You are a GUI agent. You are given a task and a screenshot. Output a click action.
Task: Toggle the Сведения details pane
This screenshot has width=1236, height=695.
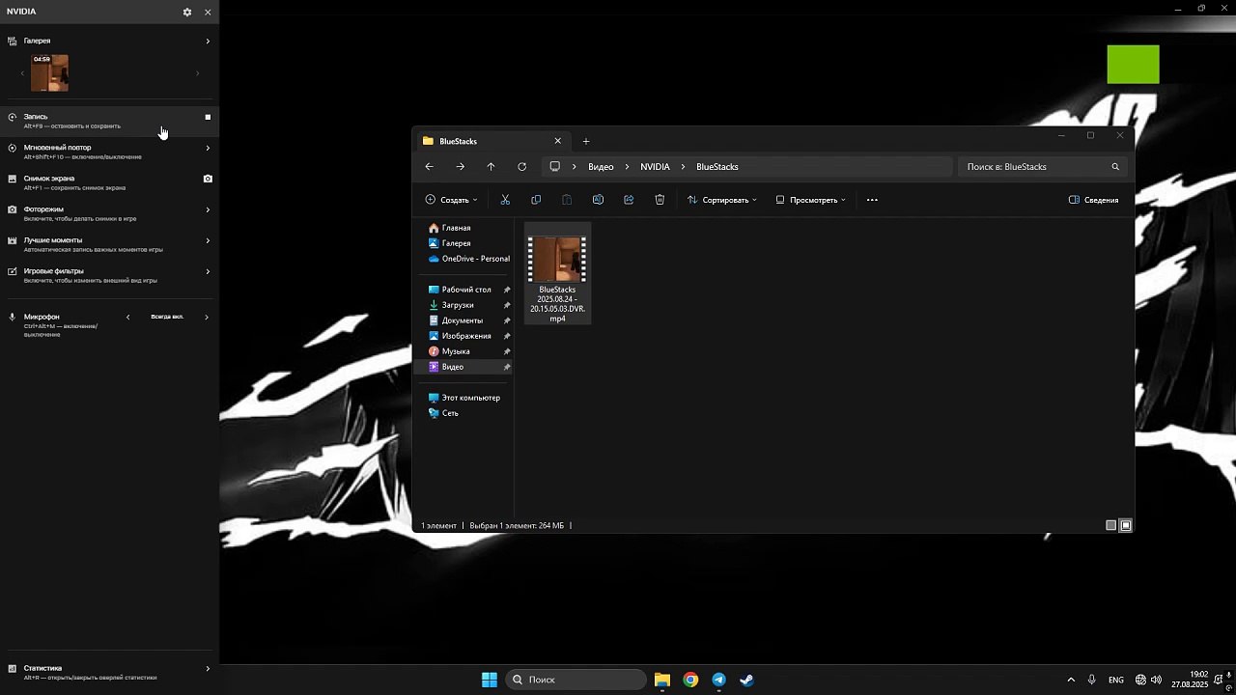click(x=1093, y=200)
